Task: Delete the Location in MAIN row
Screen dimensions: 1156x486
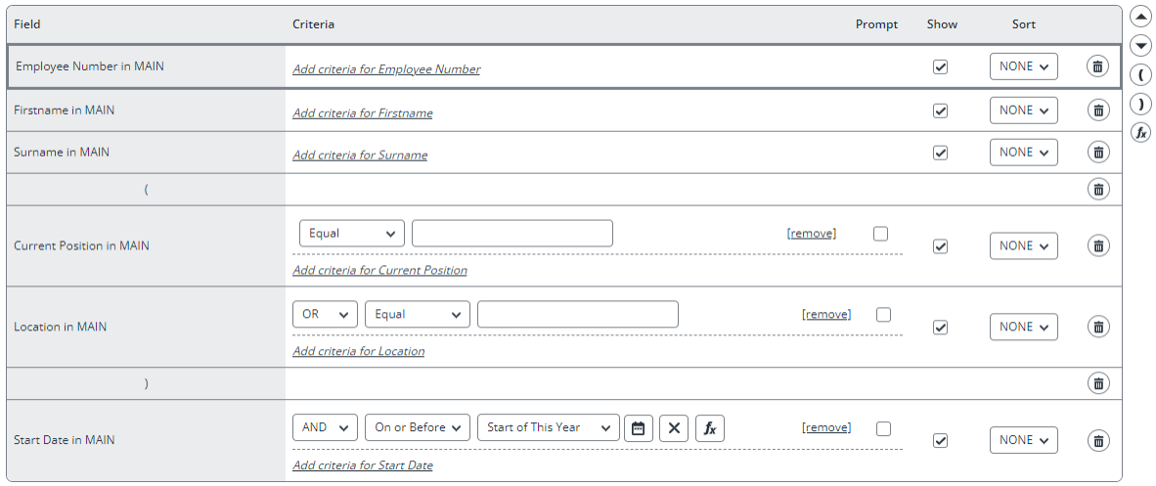Action: (1098, 327)
